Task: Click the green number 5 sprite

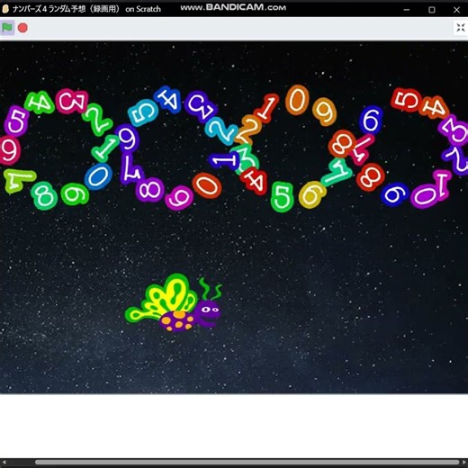Action: pyautogui.click(x=282, y=197)
